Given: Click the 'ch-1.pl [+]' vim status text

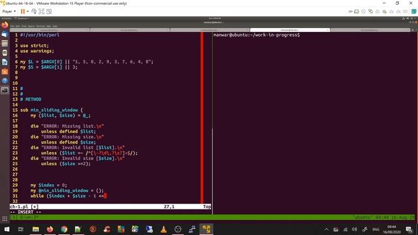Looking at the screenshot, I should tap(24, 206).
